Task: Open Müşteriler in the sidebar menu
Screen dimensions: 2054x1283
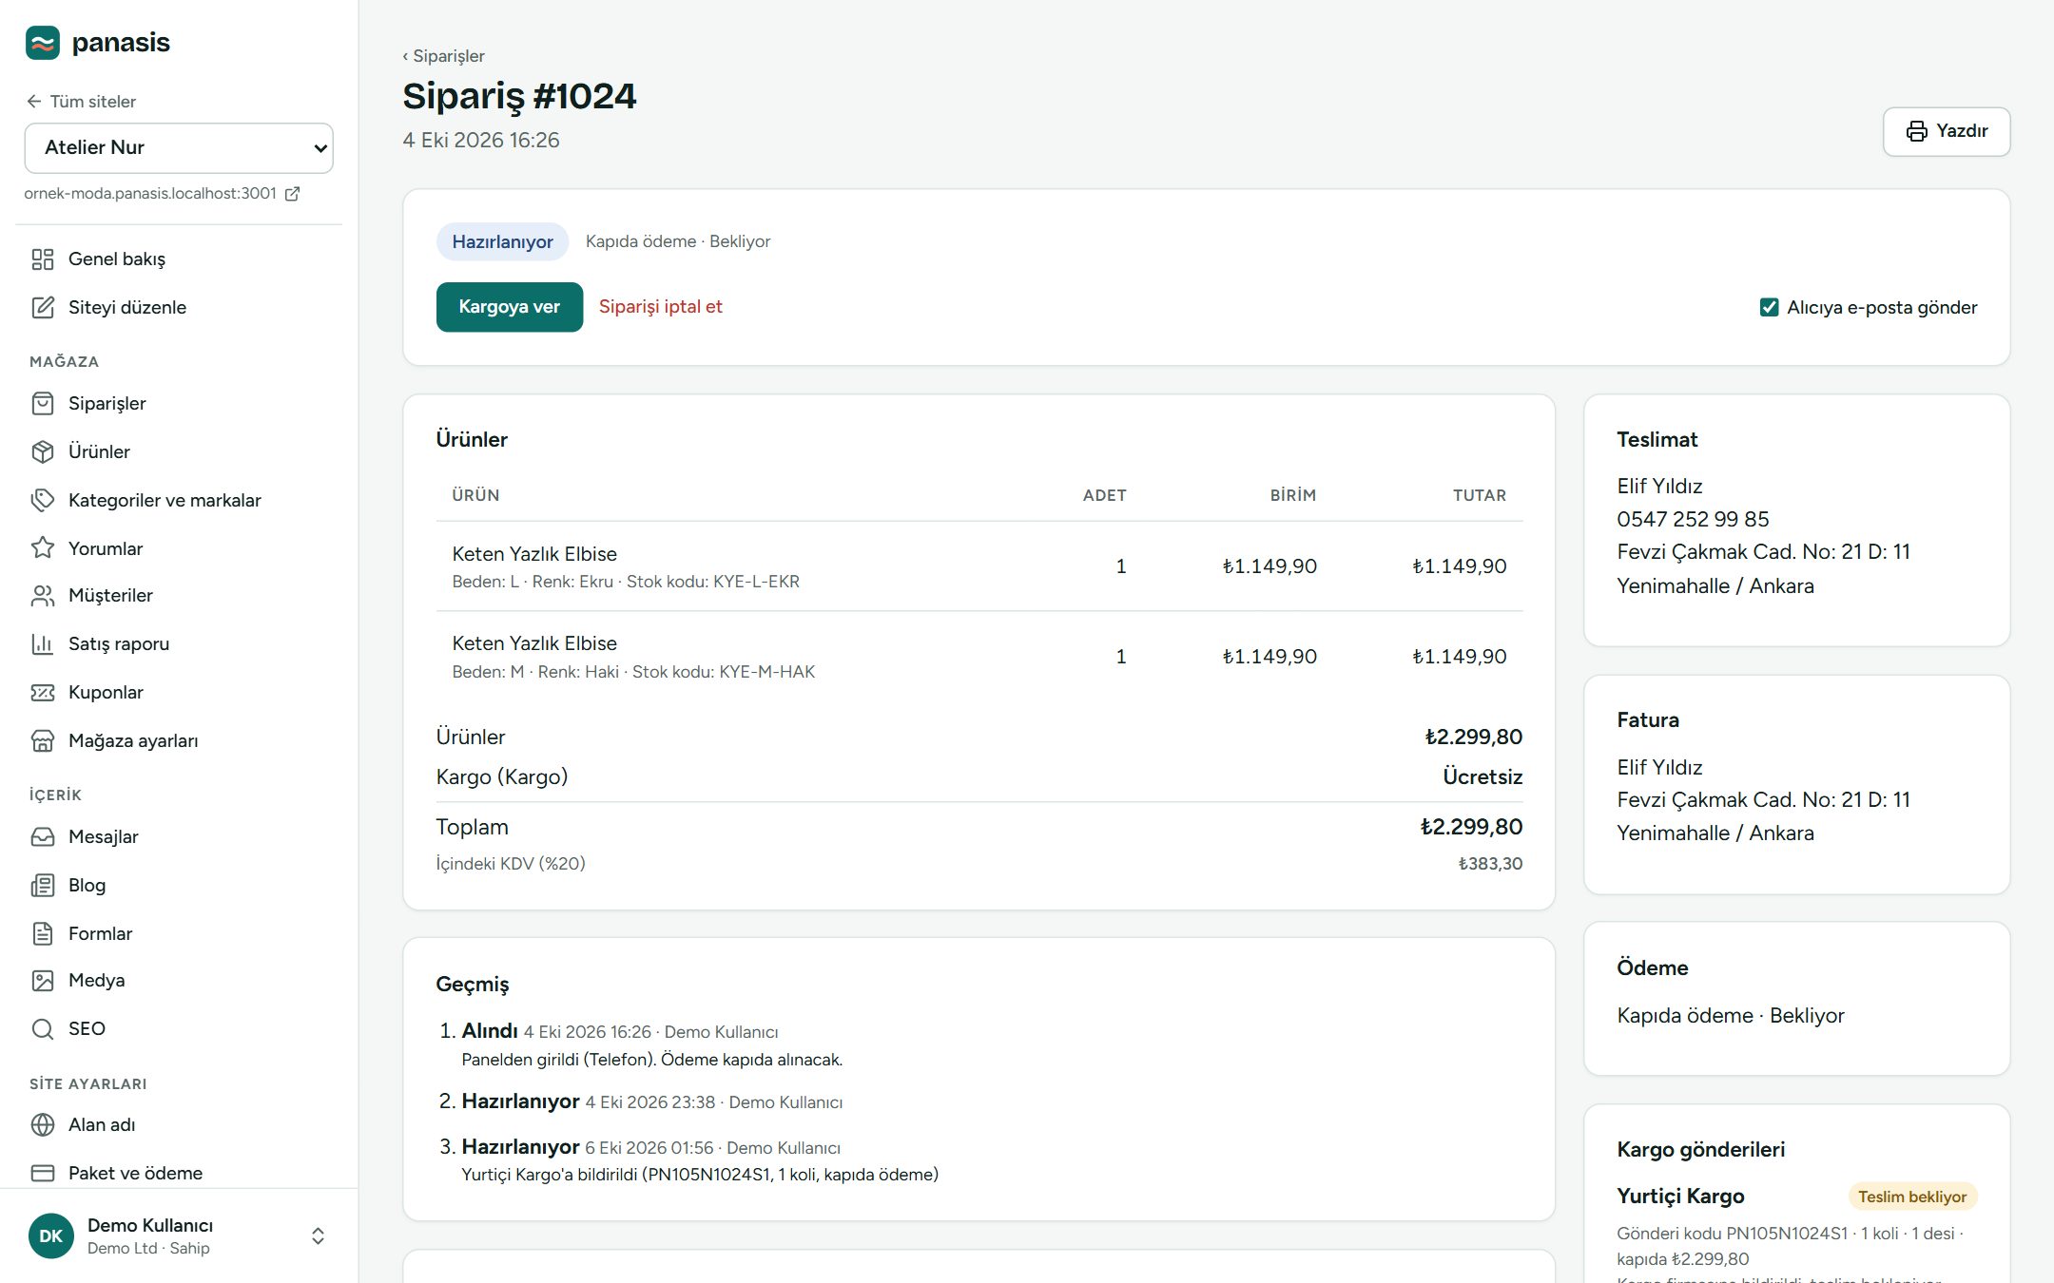Action: click(179, 596)
